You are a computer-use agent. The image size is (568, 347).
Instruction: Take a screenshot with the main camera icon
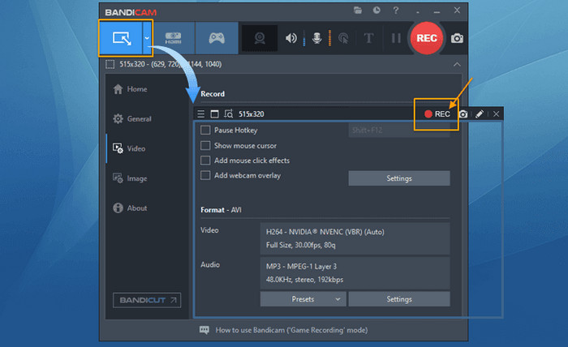point(458,38)
